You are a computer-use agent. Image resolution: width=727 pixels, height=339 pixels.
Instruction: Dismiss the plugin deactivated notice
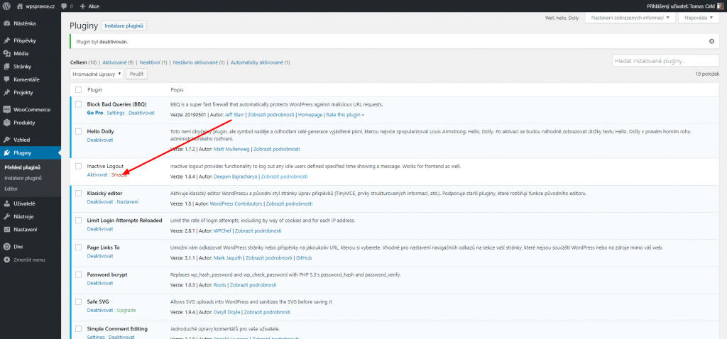(711, 41)
